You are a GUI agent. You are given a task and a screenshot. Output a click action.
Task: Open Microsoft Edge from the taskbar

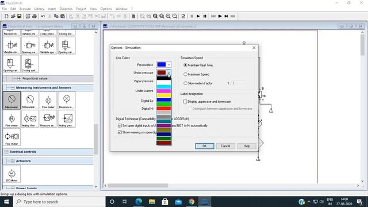coord(139,202)
